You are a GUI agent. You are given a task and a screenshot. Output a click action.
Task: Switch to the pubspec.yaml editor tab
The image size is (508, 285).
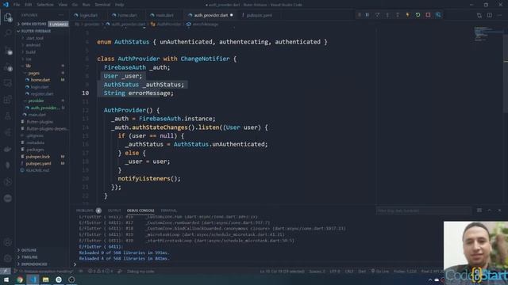coord(259,15)
